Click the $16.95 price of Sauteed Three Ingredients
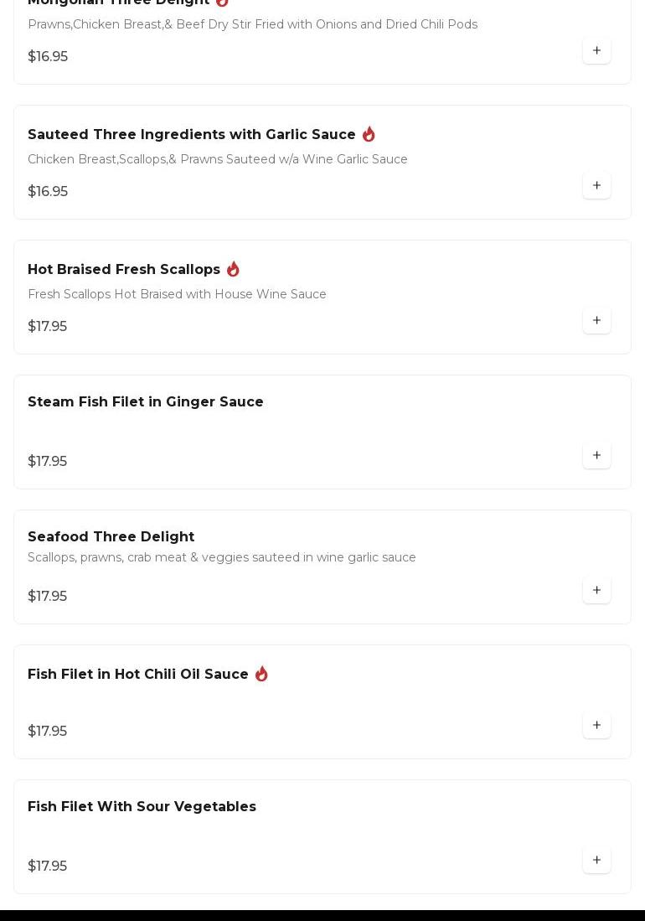This screenshot has width=645, height=921. point(48,192)
